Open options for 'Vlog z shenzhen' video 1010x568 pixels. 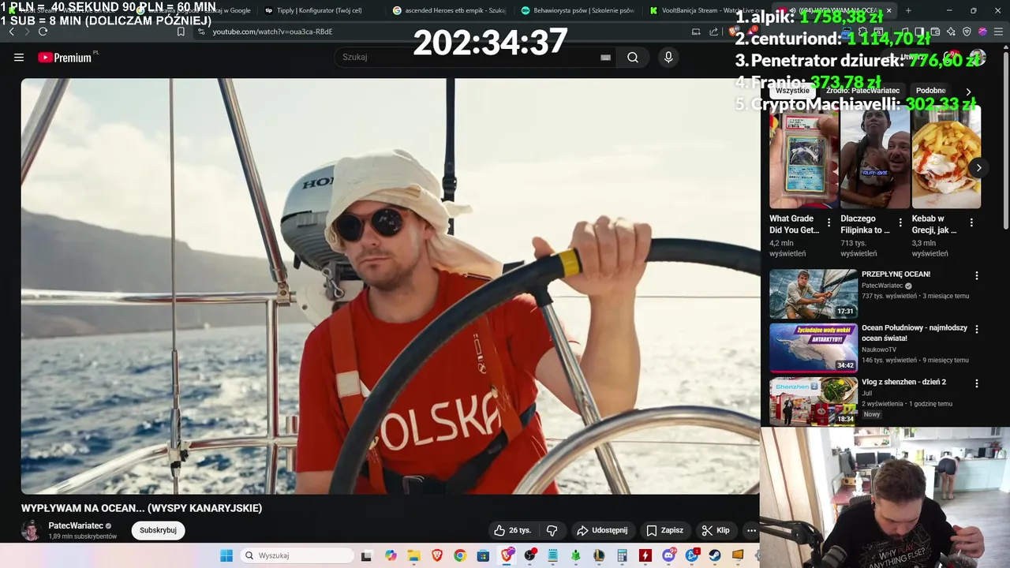click(977, 383)
